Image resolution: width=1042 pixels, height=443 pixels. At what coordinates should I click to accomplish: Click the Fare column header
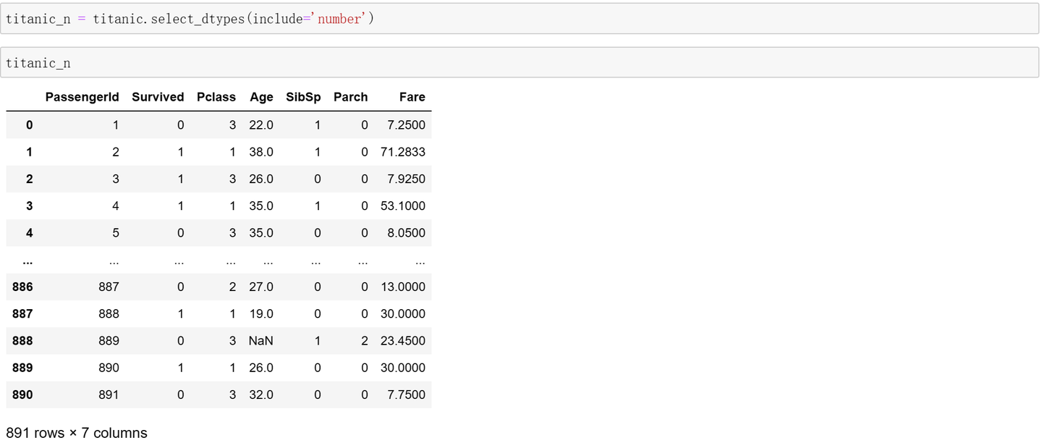412,97
